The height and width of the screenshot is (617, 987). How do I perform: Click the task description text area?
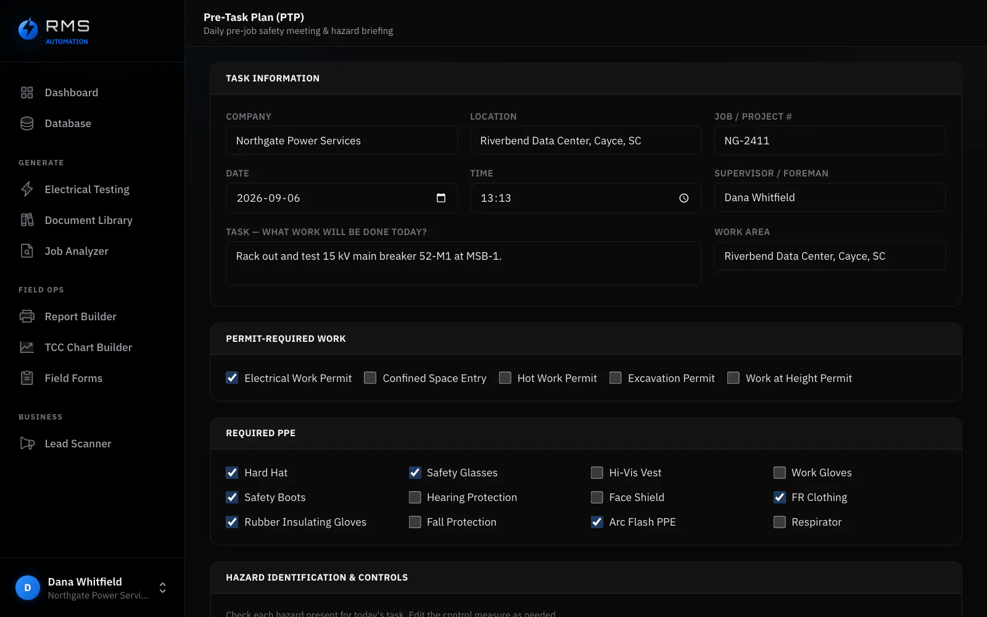tap(463, 263)
